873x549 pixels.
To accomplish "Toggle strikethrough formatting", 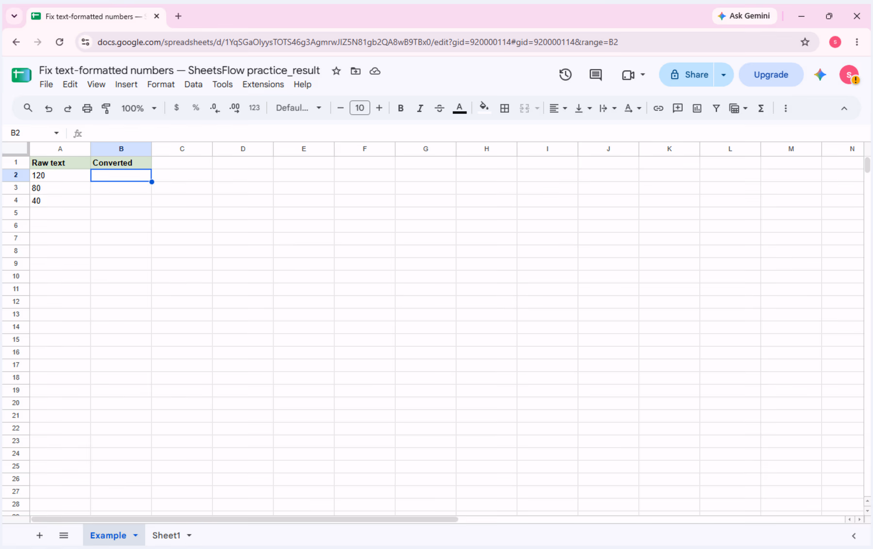I will click(439, 108).
